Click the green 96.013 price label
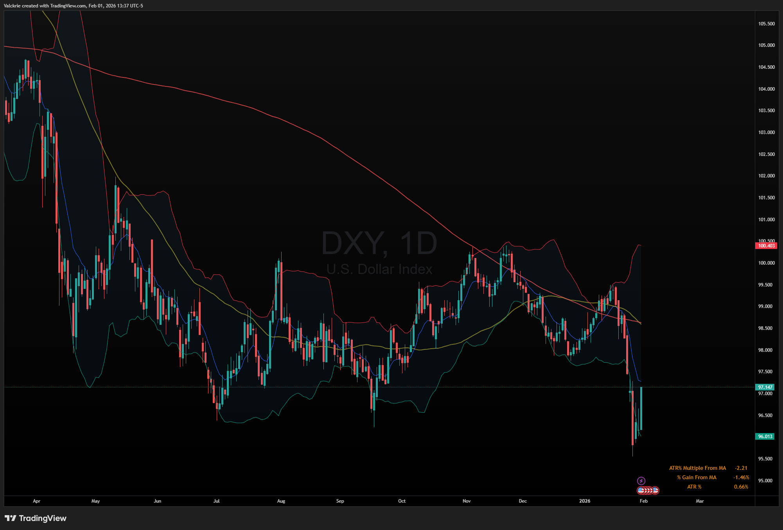Viewport: 783px width, 530px height. (x=765, y=437)
